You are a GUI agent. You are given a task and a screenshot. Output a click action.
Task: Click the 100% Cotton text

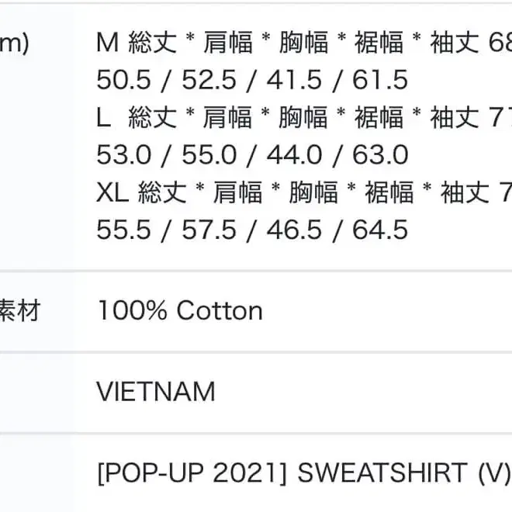[180, 311]
